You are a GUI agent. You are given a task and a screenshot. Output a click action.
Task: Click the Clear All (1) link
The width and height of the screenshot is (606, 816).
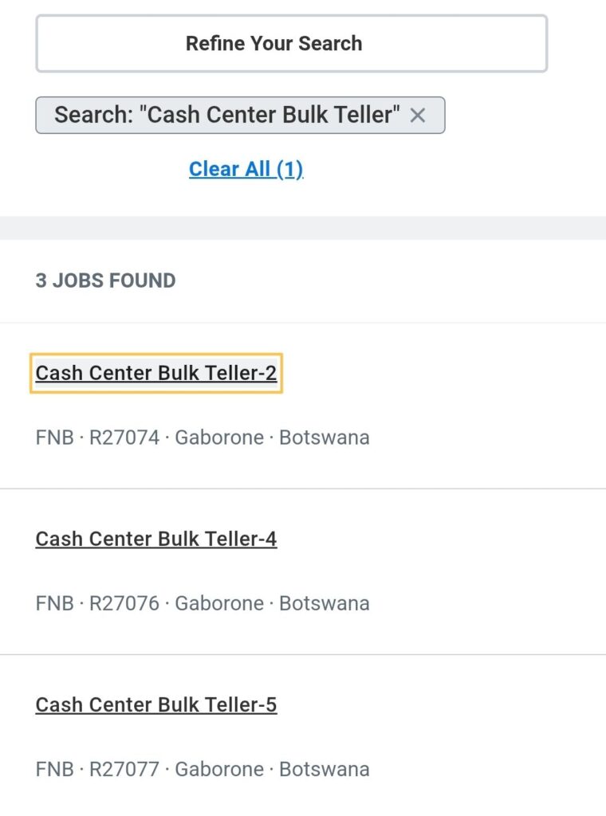(x=246, y=169)
